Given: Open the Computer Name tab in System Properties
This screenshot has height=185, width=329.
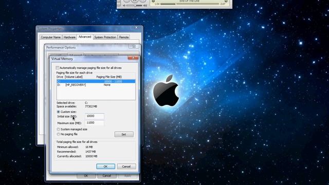Looking at the screenshot, I should click(51, 37).
